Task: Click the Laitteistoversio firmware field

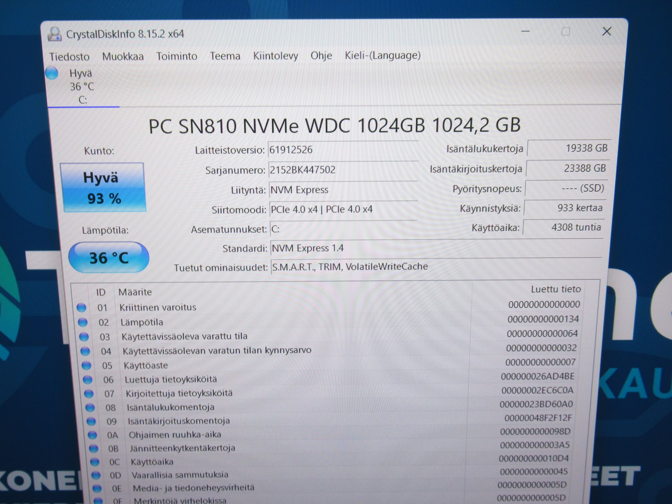Action: pos(343,150)
